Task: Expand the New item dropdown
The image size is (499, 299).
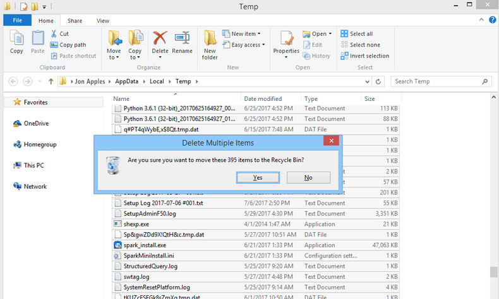Action: pyautogui.click(x=245, y=34)
